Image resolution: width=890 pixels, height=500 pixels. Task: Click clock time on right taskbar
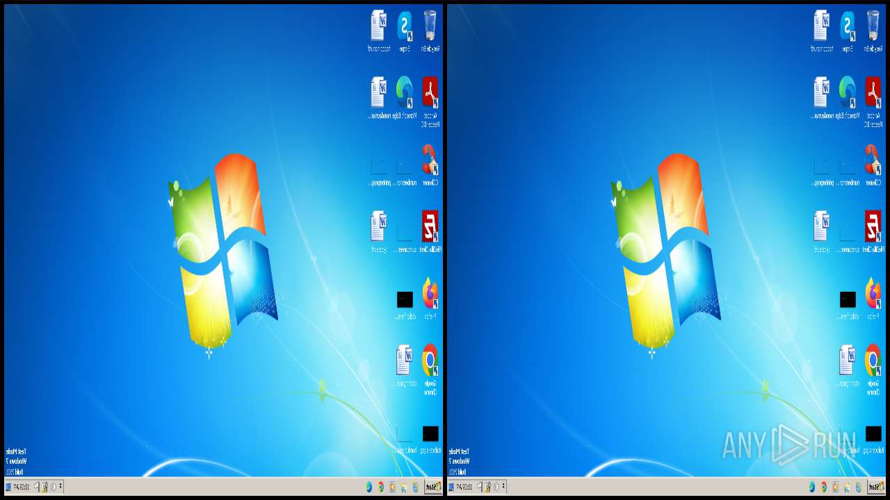464,487
